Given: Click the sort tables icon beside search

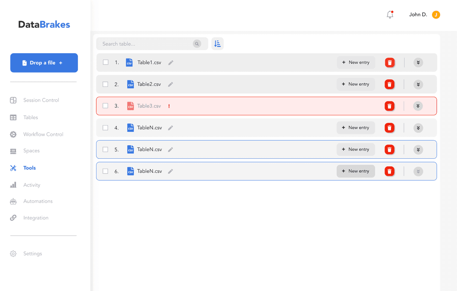Looking at the screenshot, I should pyautogui.click(x=217, y=44).
